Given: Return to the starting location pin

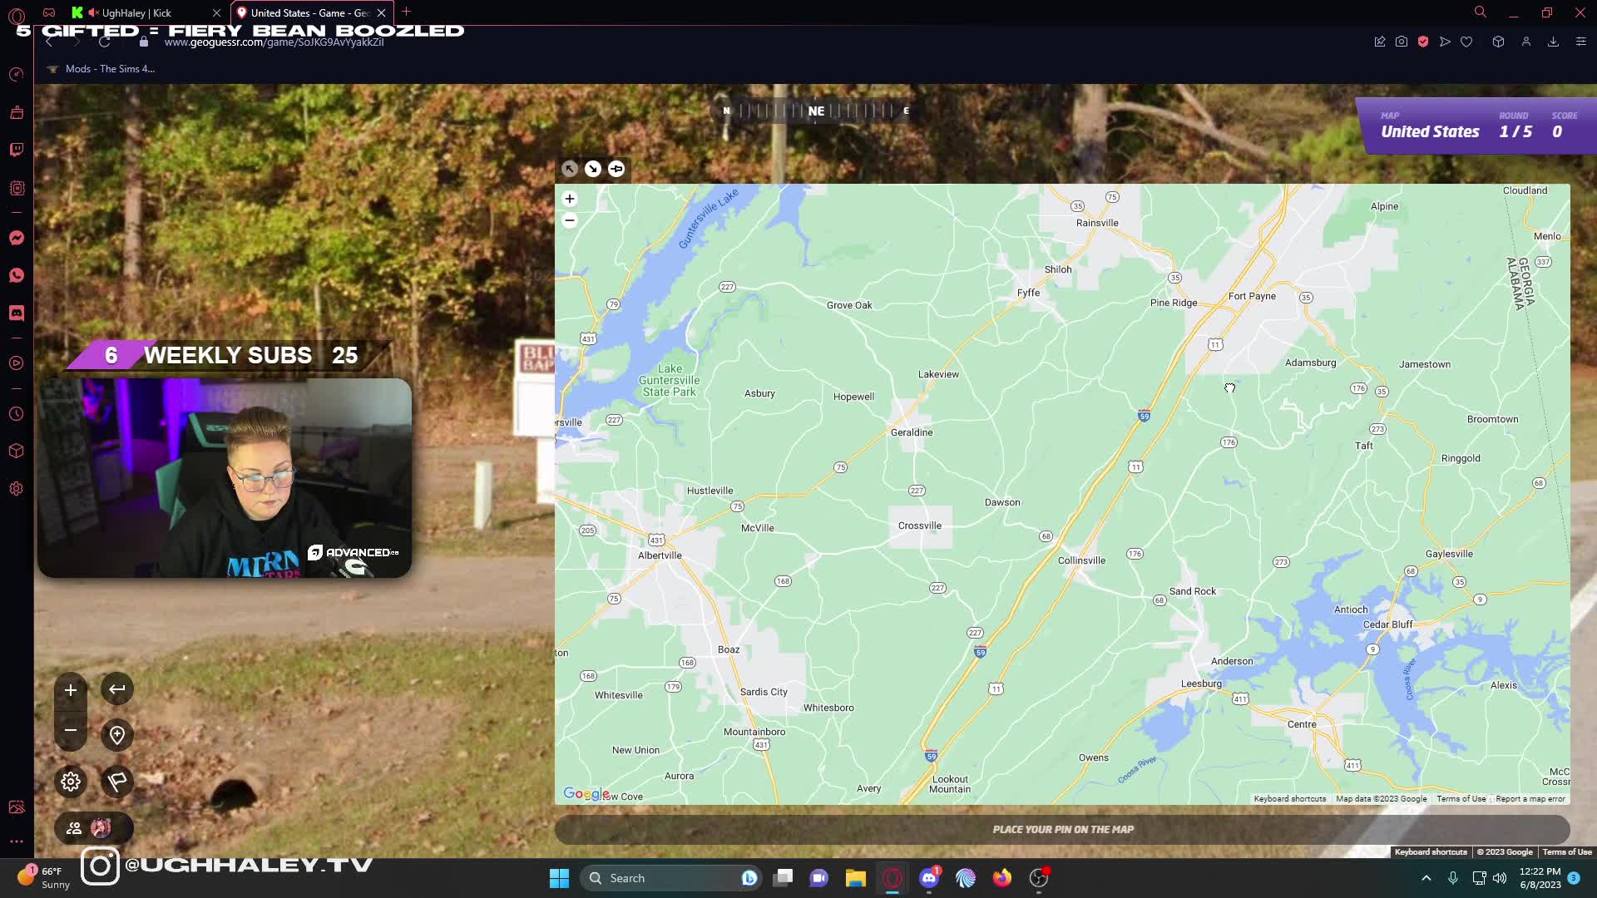Looking at the screenshot, I should point(117,735).
